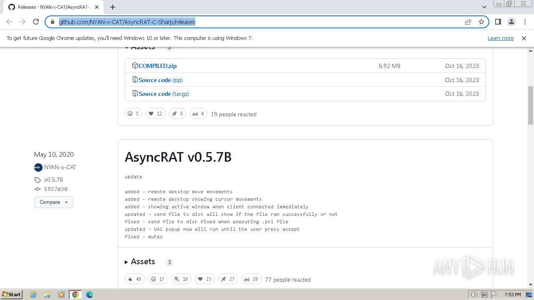Open tab search dropdown arrow
The image size is (534, 300).
click(x=484, y=7)
